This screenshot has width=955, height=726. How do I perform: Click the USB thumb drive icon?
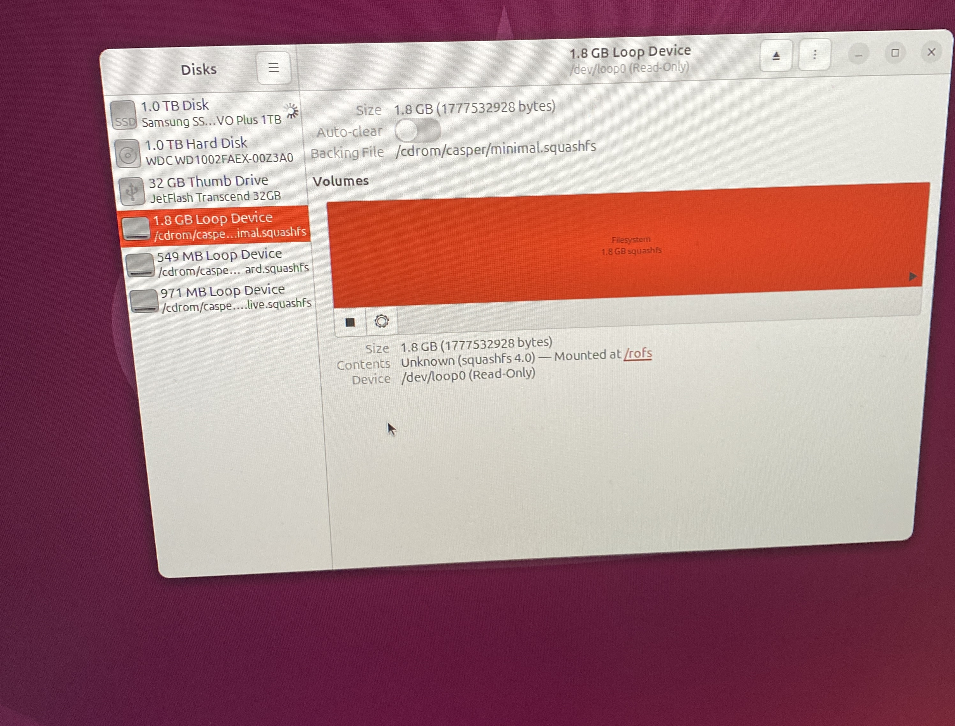point(132,191)
